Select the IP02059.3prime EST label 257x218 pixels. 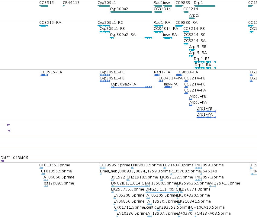click(209, 165)
